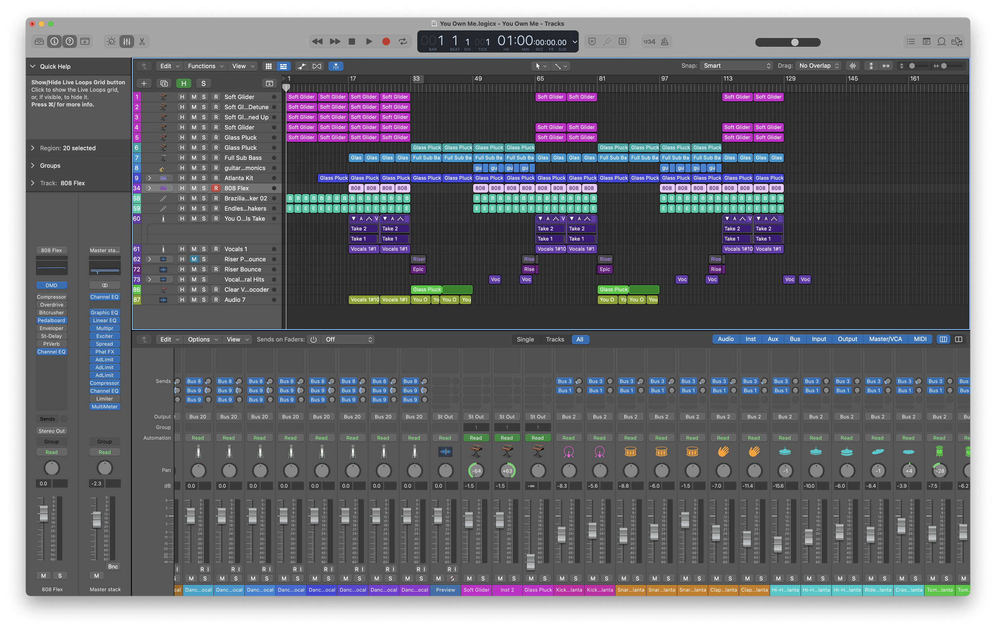Toggle the Cycle mode button
The image size is (996, 630).
[402, 41]
